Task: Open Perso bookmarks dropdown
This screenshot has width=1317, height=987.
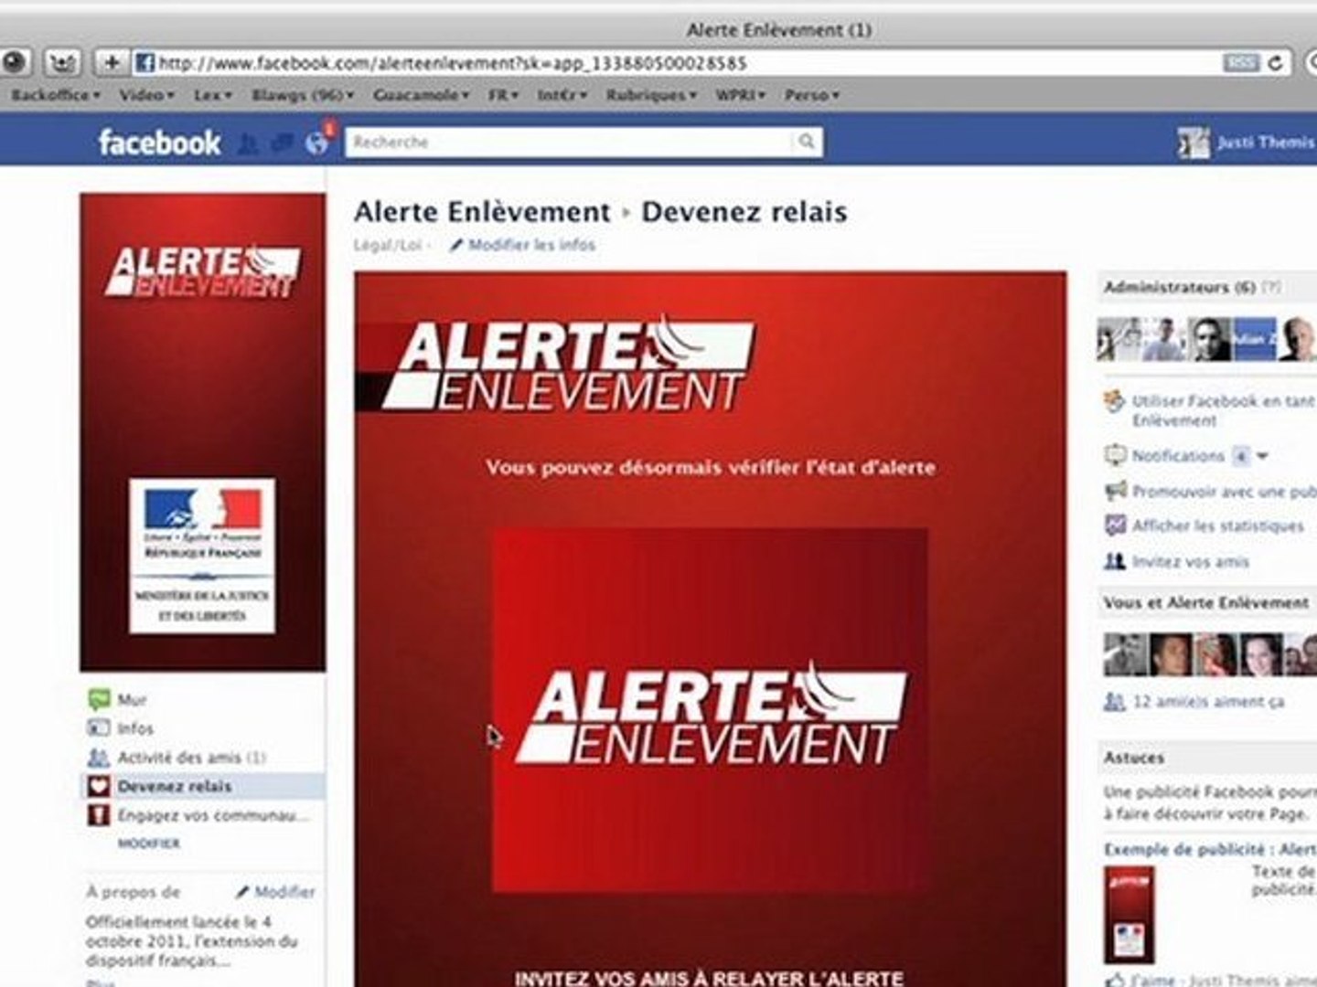Action: [x=812, y=95]
